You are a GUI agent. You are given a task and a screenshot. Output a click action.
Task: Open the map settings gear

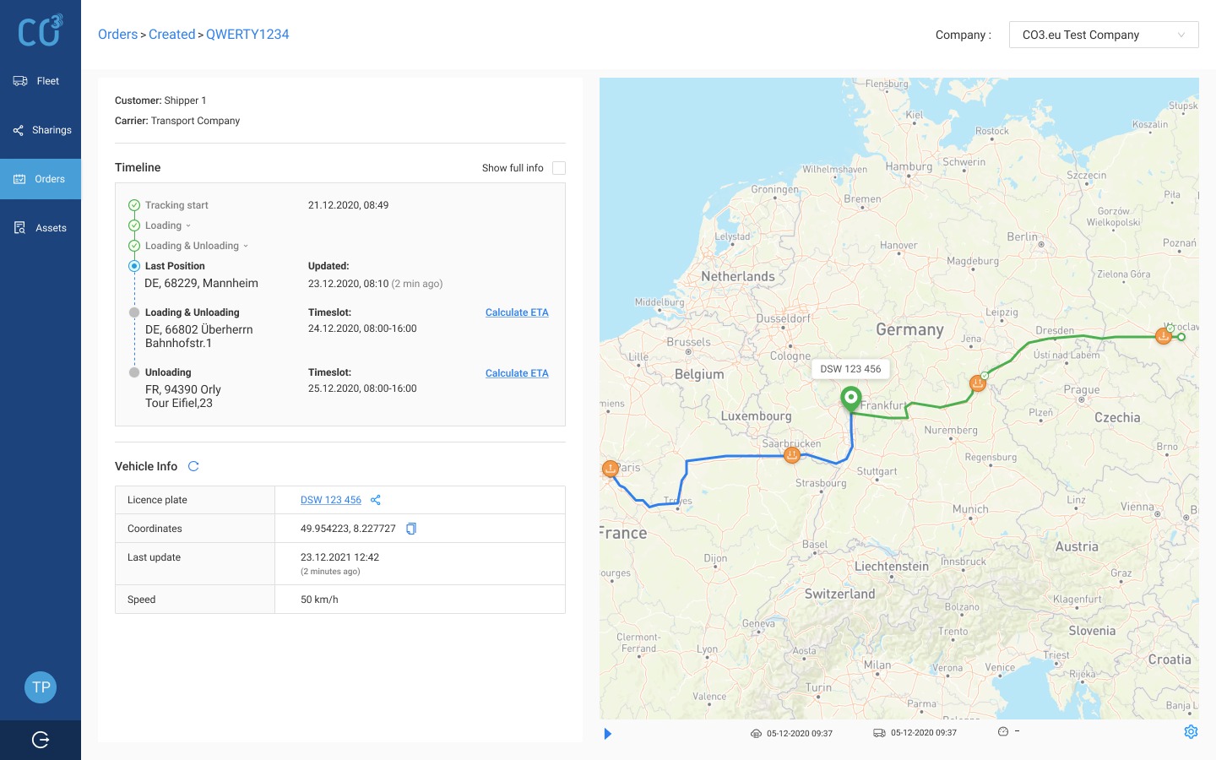(x=1191, y=732)
